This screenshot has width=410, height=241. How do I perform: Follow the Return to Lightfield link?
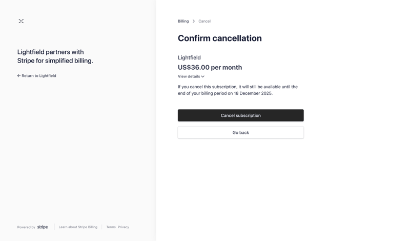point(39,76)
